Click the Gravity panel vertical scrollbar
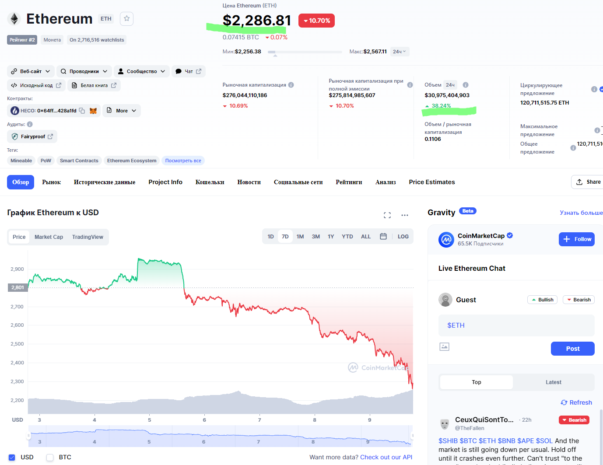The image size is (603, 465). click(601, 437)
